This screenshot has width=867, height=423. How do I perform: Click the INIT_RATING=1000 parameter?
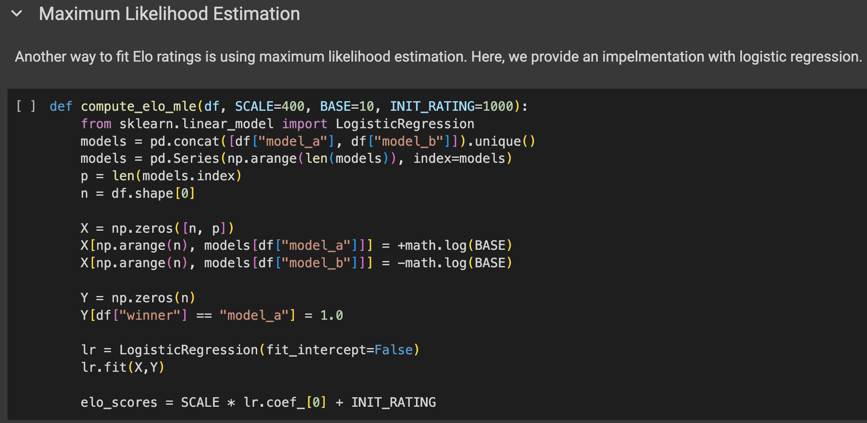[x=451, y=107]
